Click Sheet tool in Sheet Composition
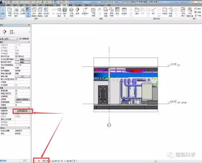This screenshot has height=163, width=202. 137,11
